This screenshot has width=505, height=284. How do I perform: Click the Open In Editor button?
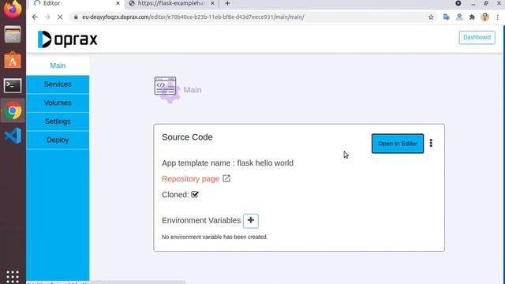point(398,144)
